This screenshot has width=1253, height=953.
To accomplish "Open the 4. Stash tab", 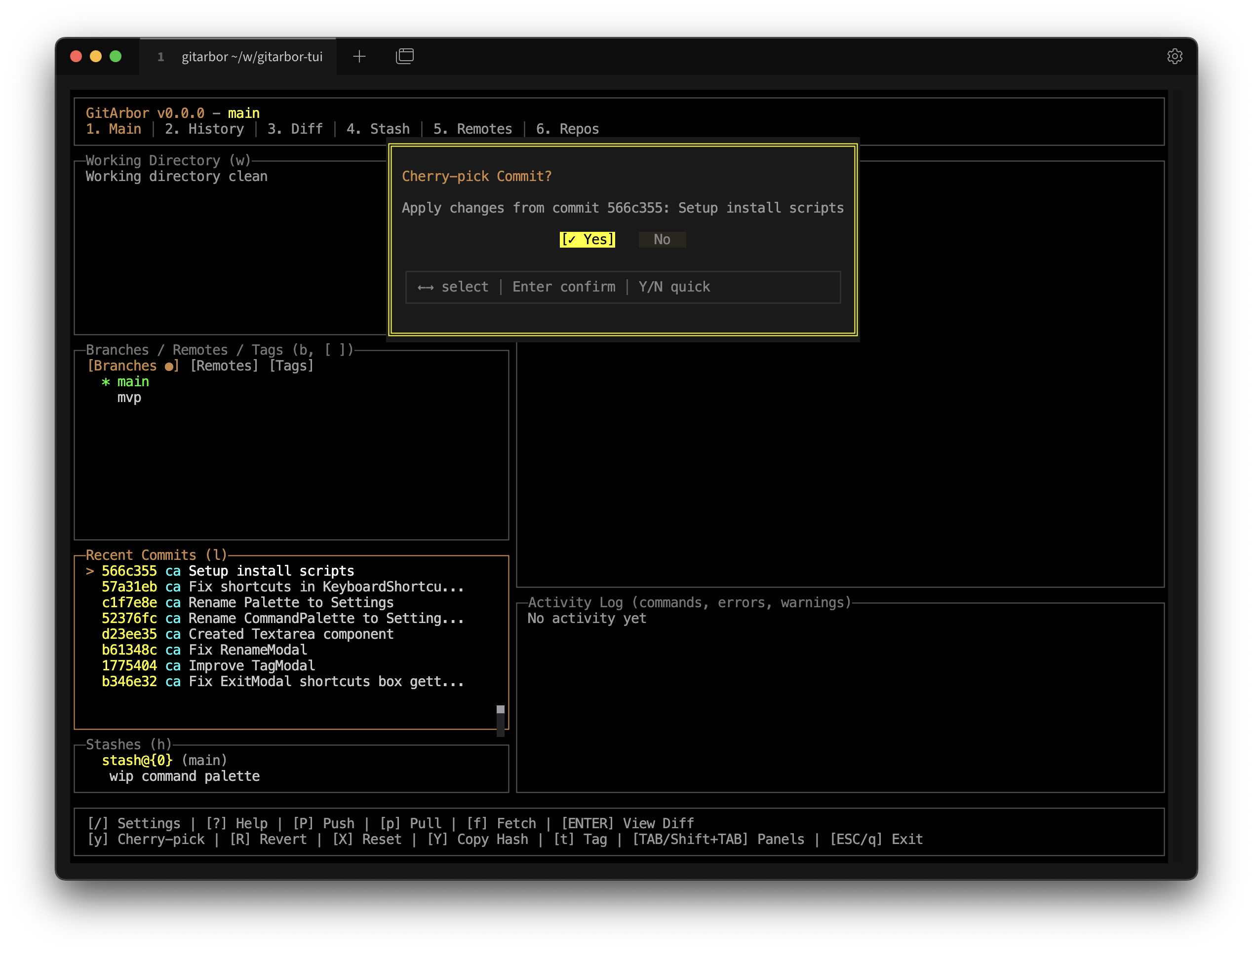I will pyautogui.click(x=378, y=129).
